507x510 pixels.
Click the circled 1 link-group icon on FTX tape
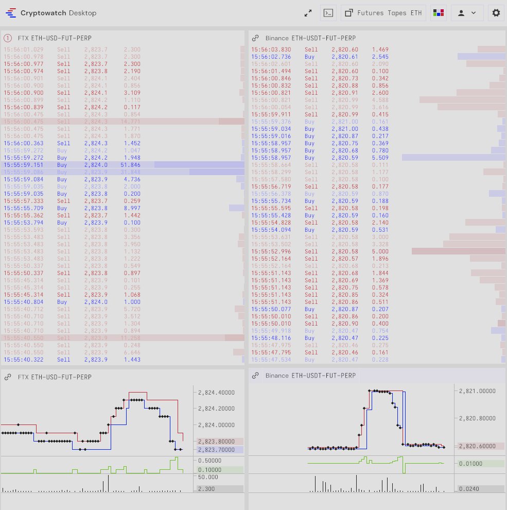click(x=8, y=38)
